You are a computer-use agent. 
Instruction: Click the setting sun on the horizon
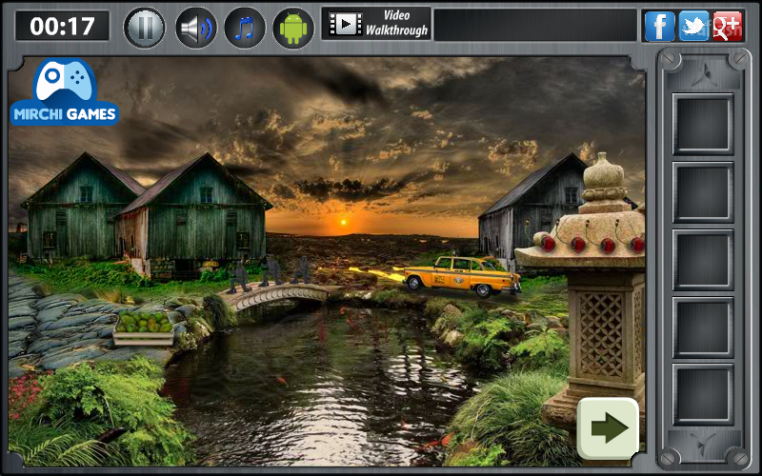344,222
